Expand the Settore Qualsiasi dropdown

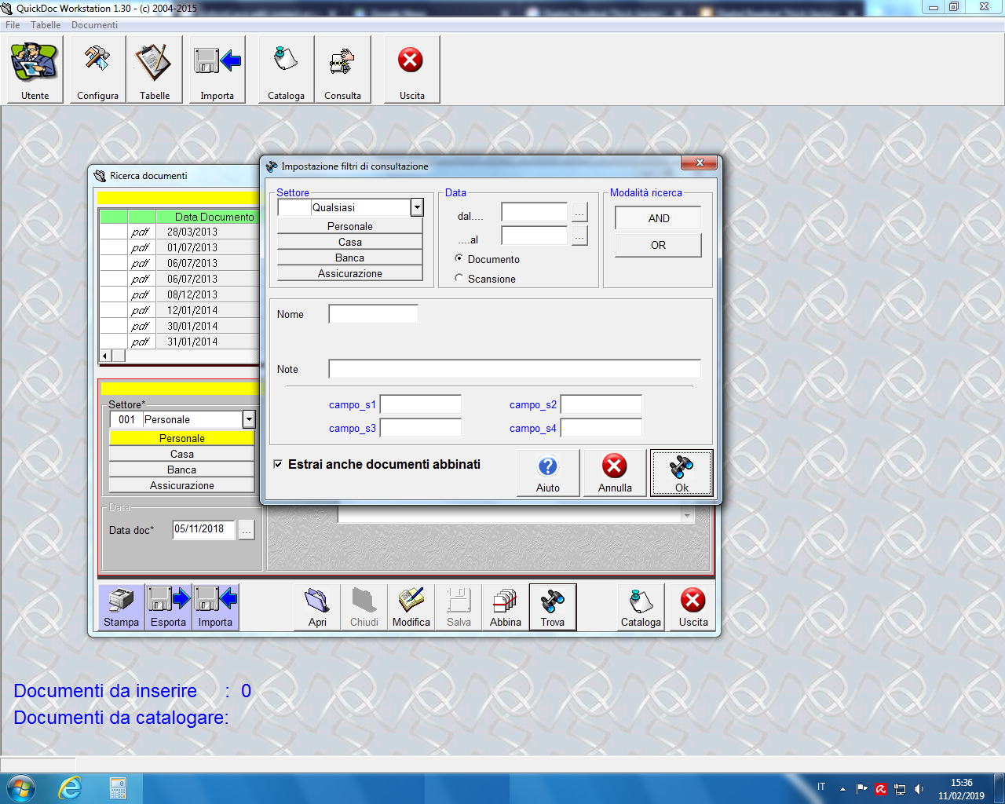tap(417, 207)
